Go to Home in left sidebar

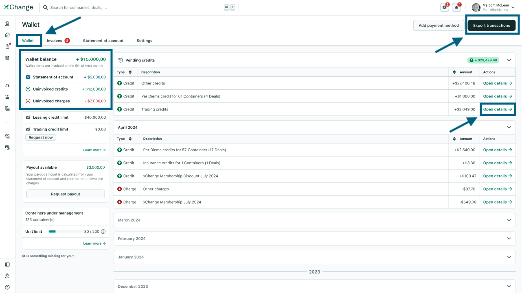coord(7,35)
